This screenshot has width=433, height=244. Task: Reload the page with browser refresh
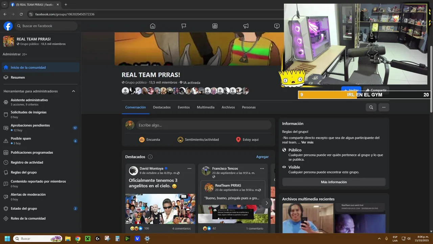pyautogui.click(x=21, y=14)
